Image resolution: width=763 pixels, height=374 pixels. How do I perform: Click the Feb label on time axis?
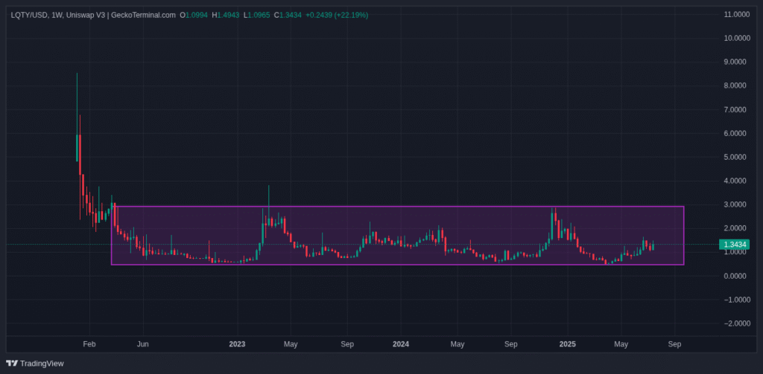point(89,344)
